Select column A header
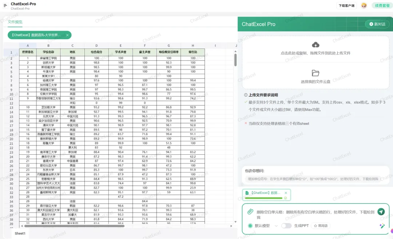This screenshot has height=239, width=393. [x=28, y=45]
